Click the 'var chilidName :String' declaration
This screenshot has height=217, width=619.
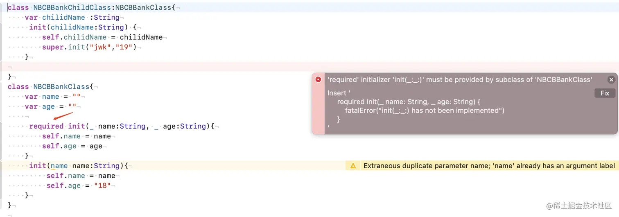click(x=72, y=17)
